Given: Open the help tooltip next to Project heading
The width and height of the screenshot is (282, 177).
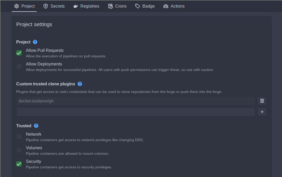Looking at the screenshot, I should pyautogui.click(x=35, y=42).
